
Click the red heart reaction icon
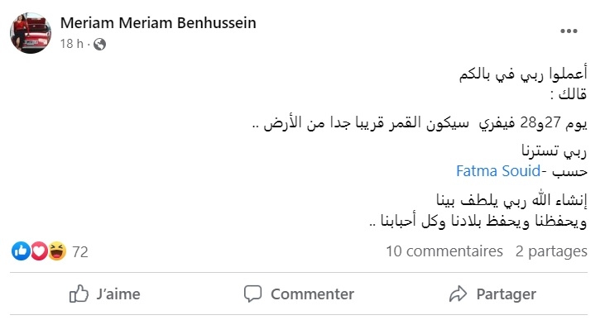tap(39, 251)
